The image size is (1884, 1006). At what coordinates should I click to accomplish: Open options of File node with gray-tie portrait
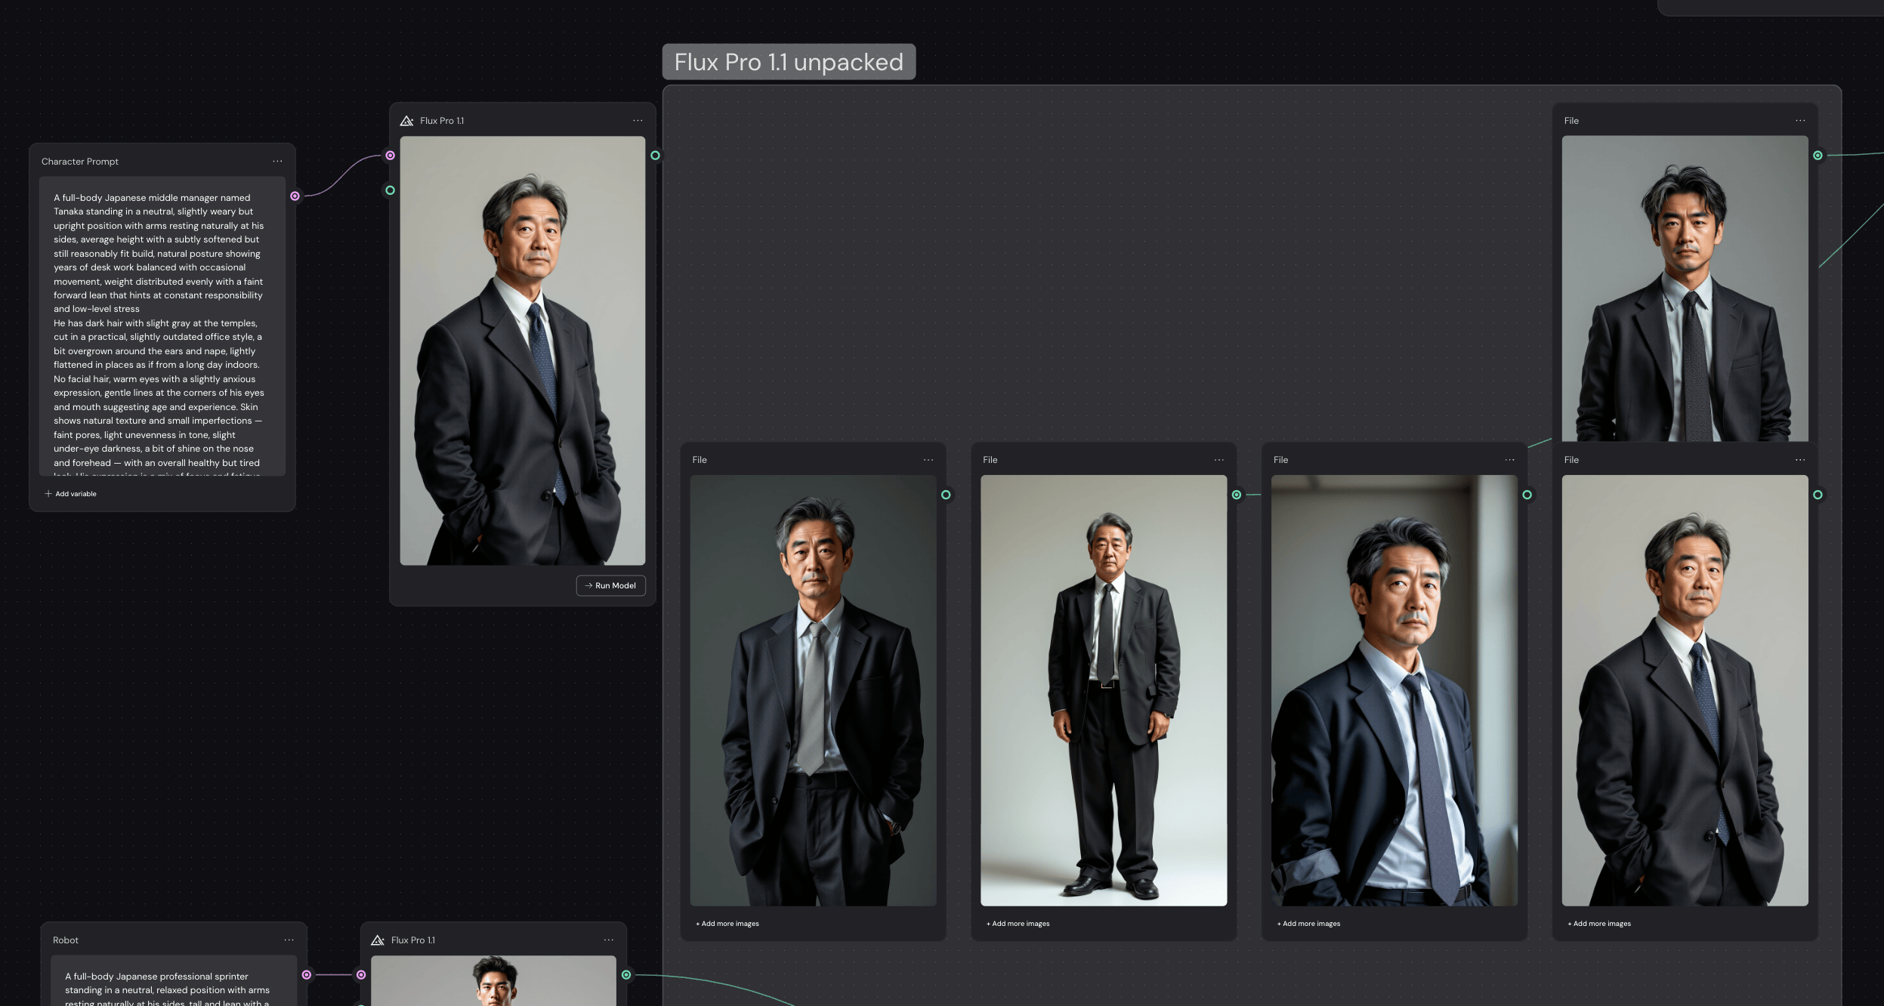(x=928, y=459)
